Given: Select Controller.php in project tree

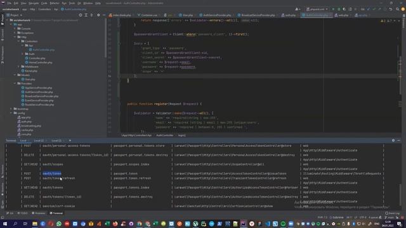Looking at the screenshot, I should pos(36,58).
